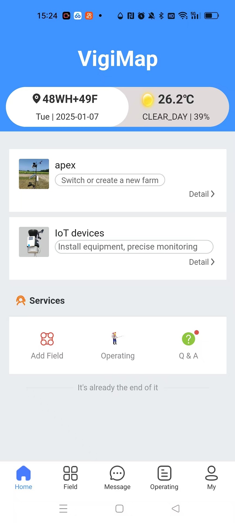Open the apex farm thumbnail image
This screenshot has height=523, width=235.
34,174
